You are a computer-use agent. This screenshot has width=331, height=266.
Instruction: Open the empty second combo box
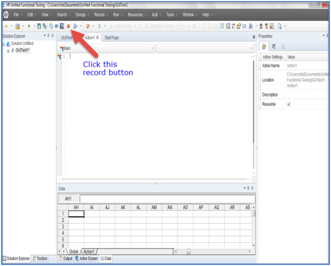pos(251,48)
